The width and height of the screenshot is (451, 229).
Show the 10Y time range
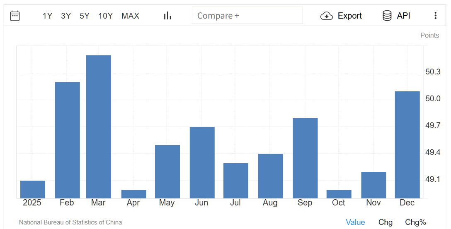(x=105, y=16)
